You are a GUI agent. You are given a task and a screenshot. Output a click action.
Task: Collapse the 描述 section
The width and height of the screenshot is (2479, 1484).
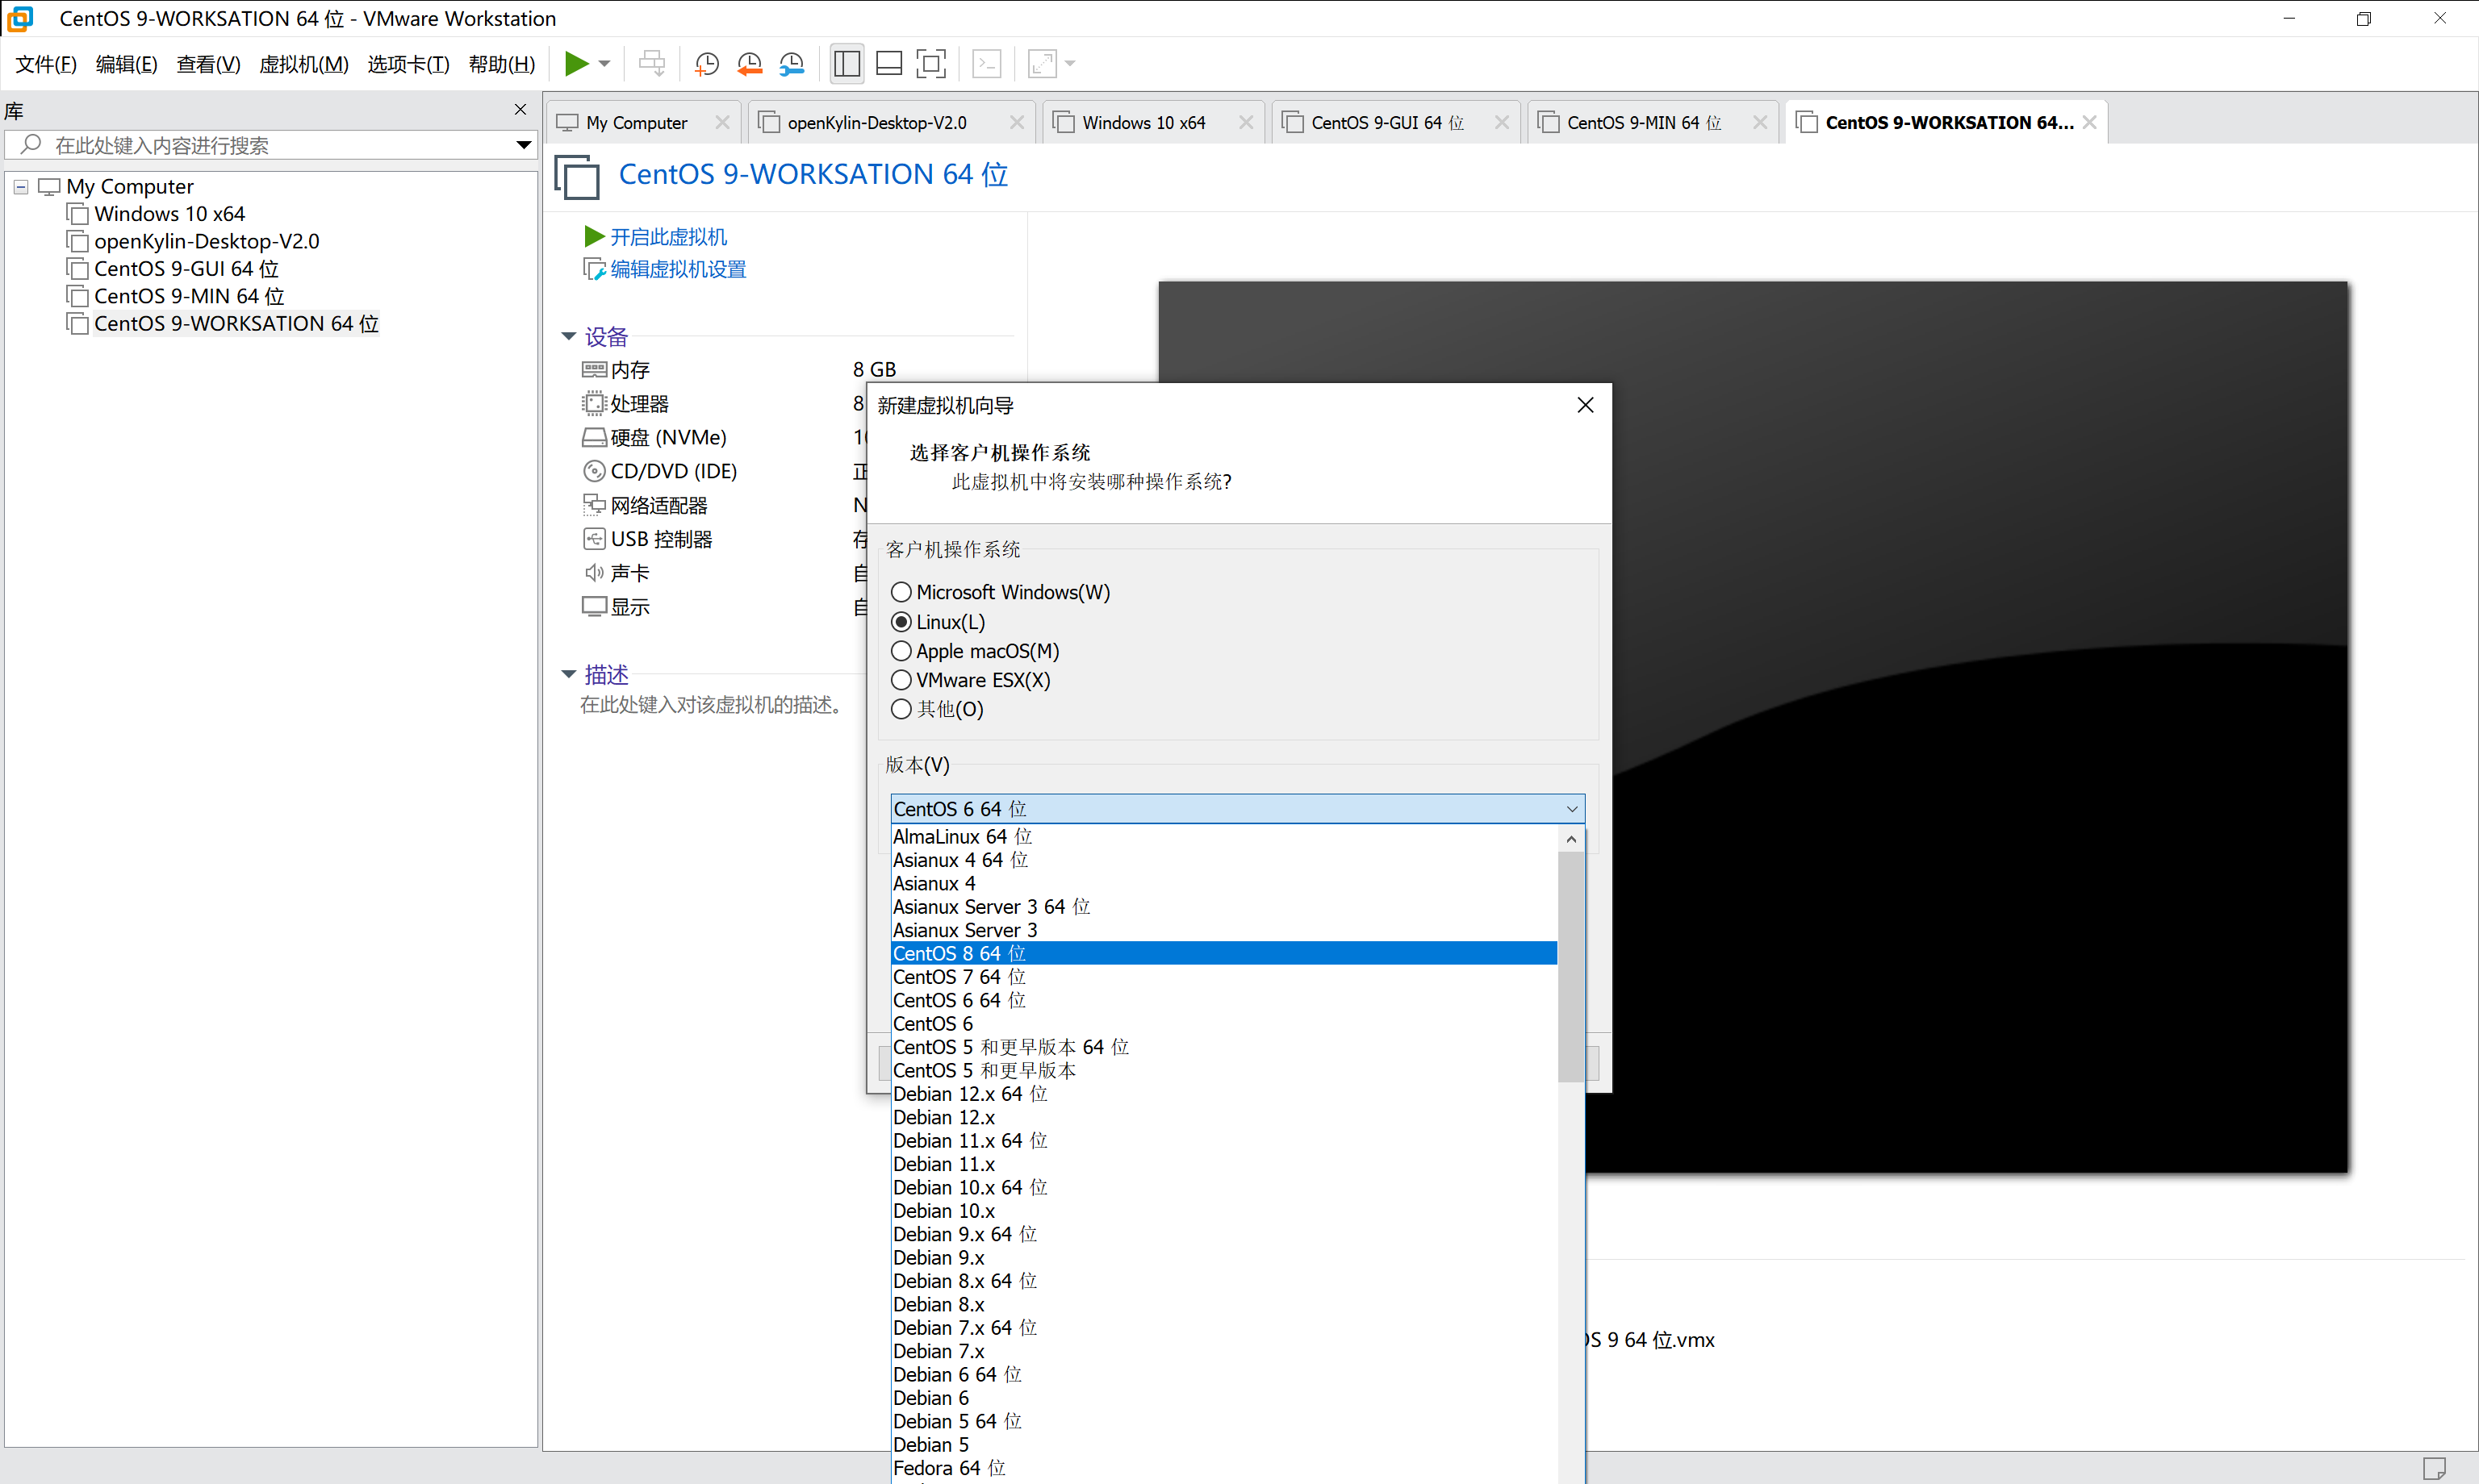(x=568, y=675)
